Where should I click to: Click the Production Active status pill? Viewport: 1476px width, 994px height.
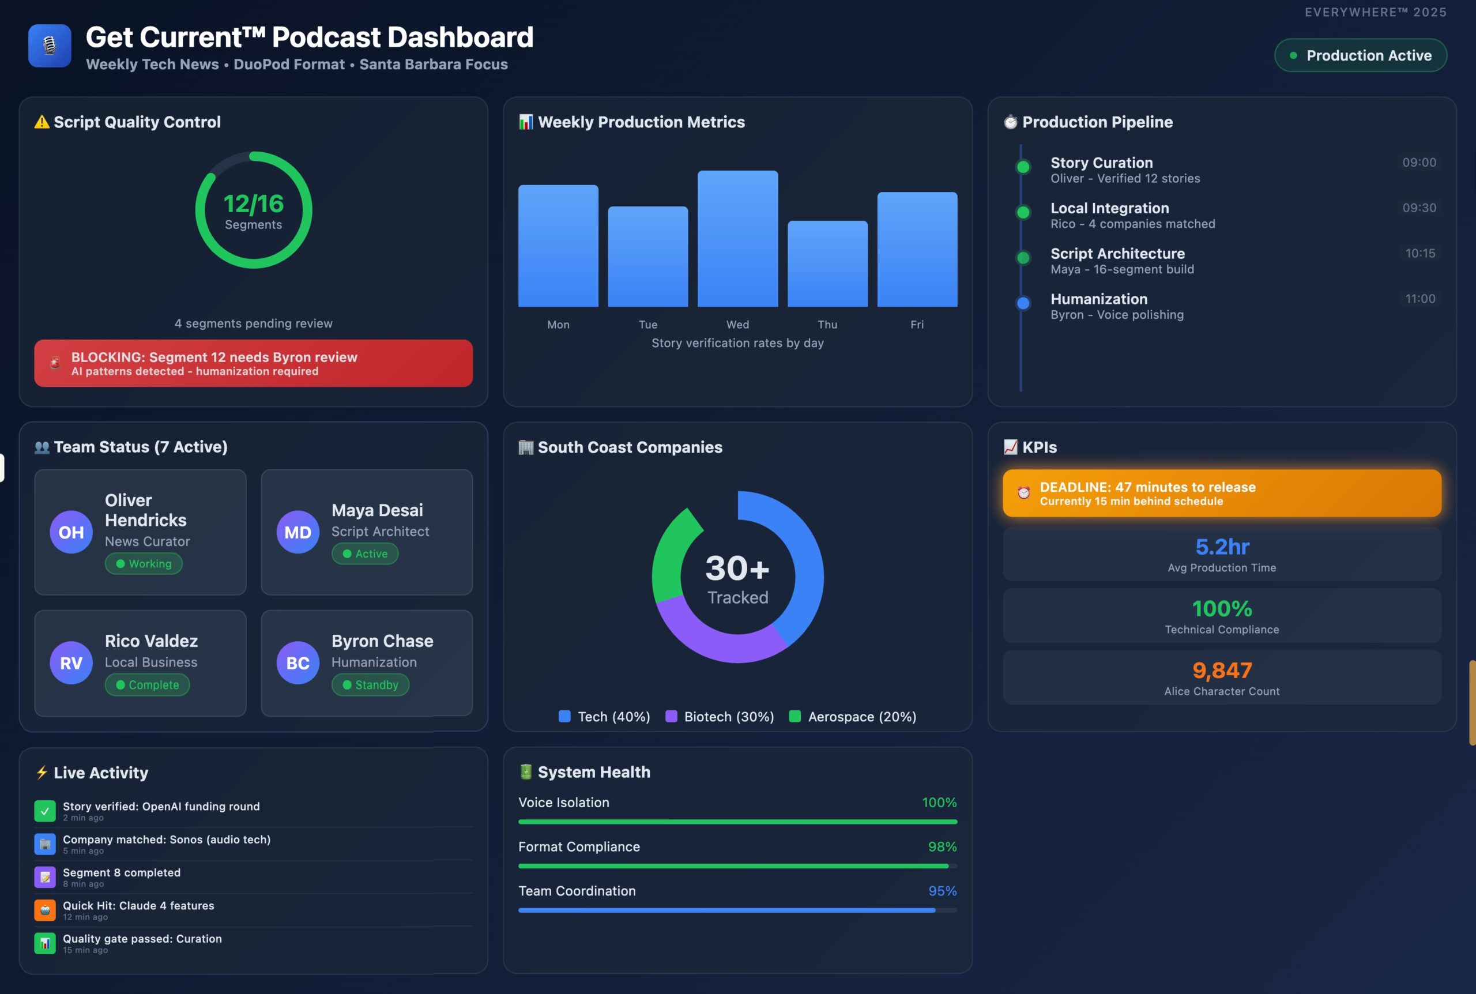(1360, 55)
